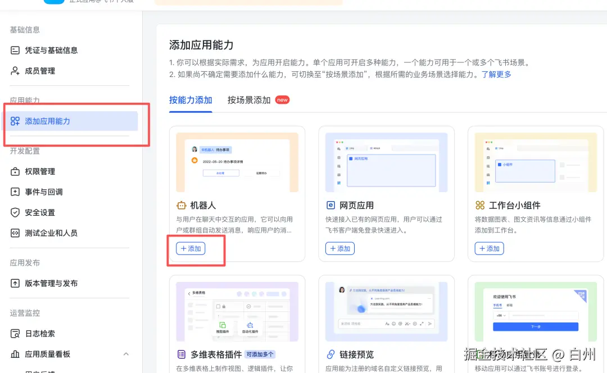Viewport: 607px width, 373px height.
Task: Click the 应用质量看板 chart icon
Action: pyautogui.click(x=15, y=354)
